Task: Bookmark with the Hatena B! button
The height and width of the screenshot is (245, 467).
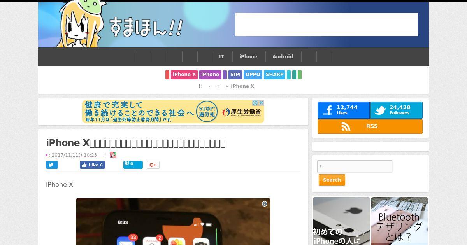Action: (133, 165)
